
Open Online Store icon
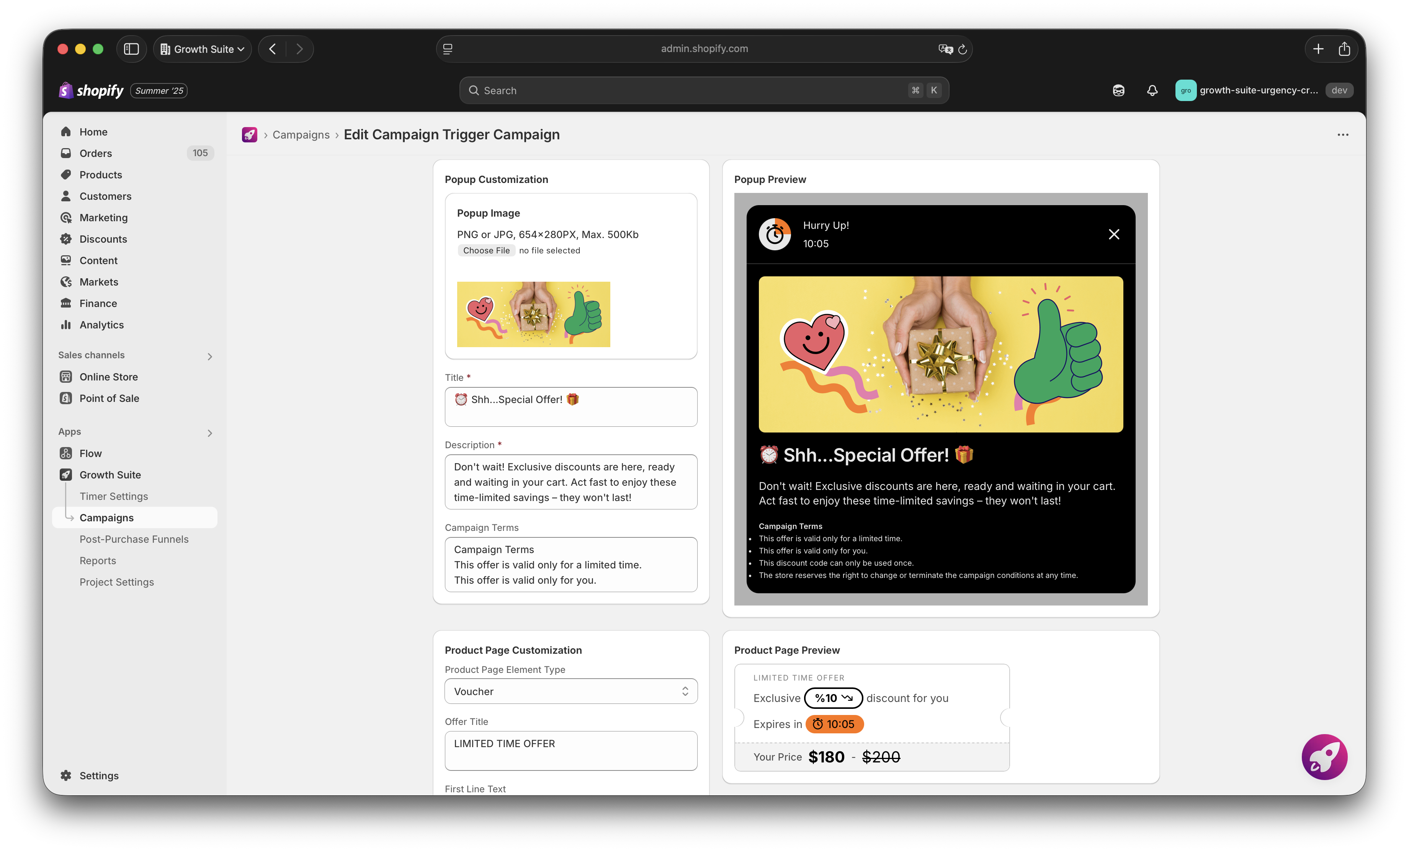(x=66, y=377)
